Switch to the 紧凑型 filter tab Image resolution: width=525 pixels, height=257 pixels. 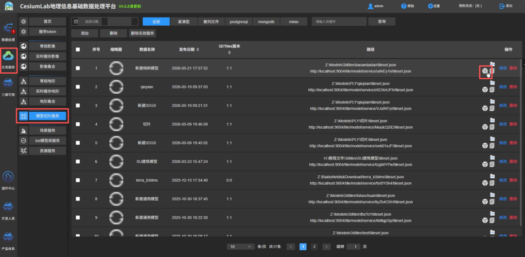point(184,21)
